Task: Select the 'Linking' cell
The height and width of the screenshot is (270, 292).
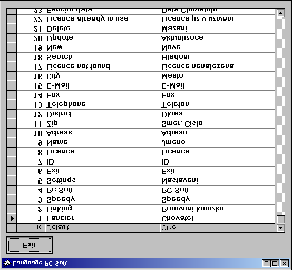Action: [x=102, y=209]
